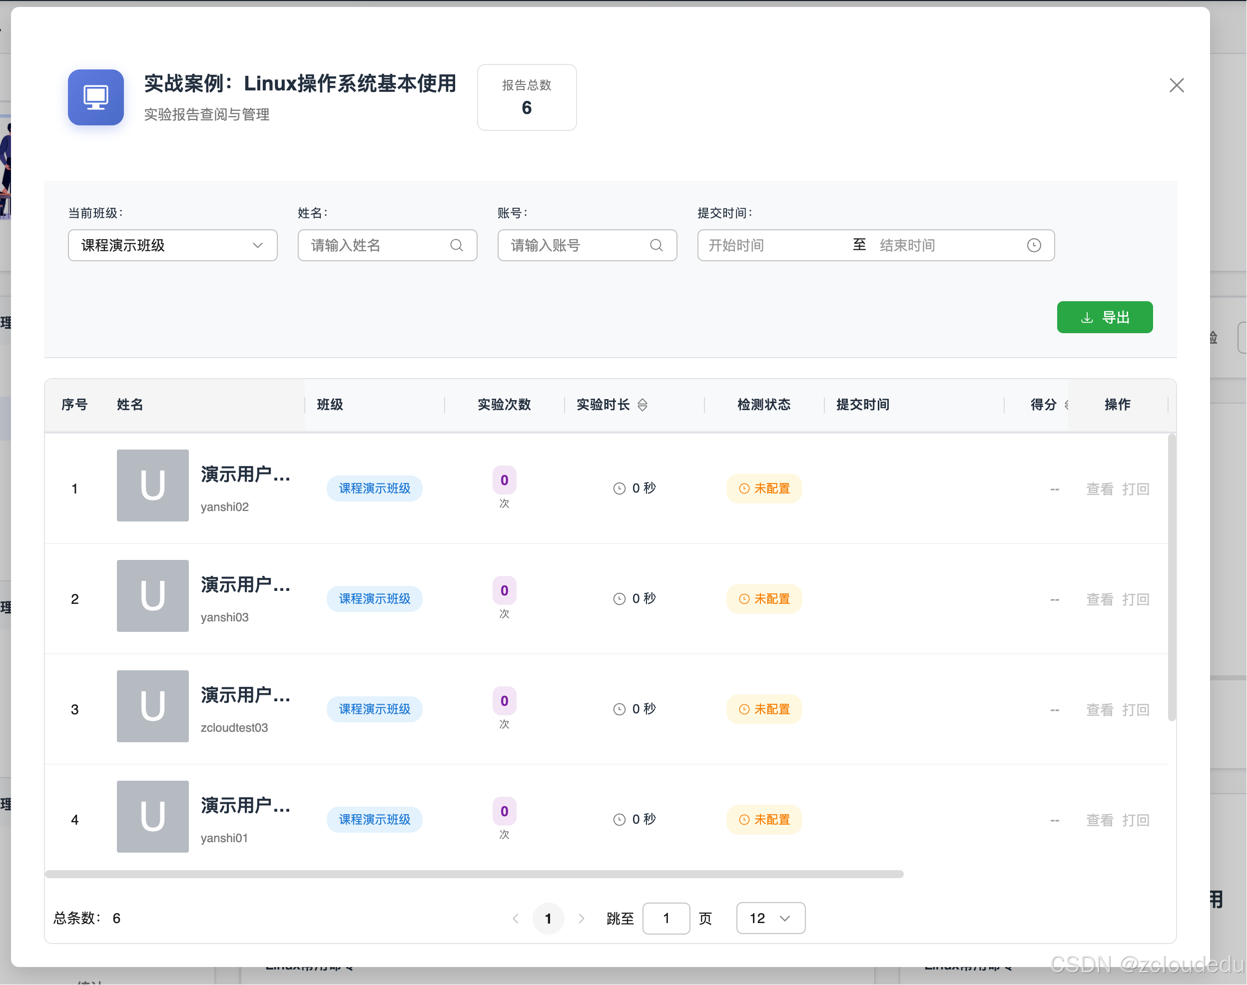The image size is (1247, 985).
Task: Select page 1 in the pagination
Action: tap(548, 918)
